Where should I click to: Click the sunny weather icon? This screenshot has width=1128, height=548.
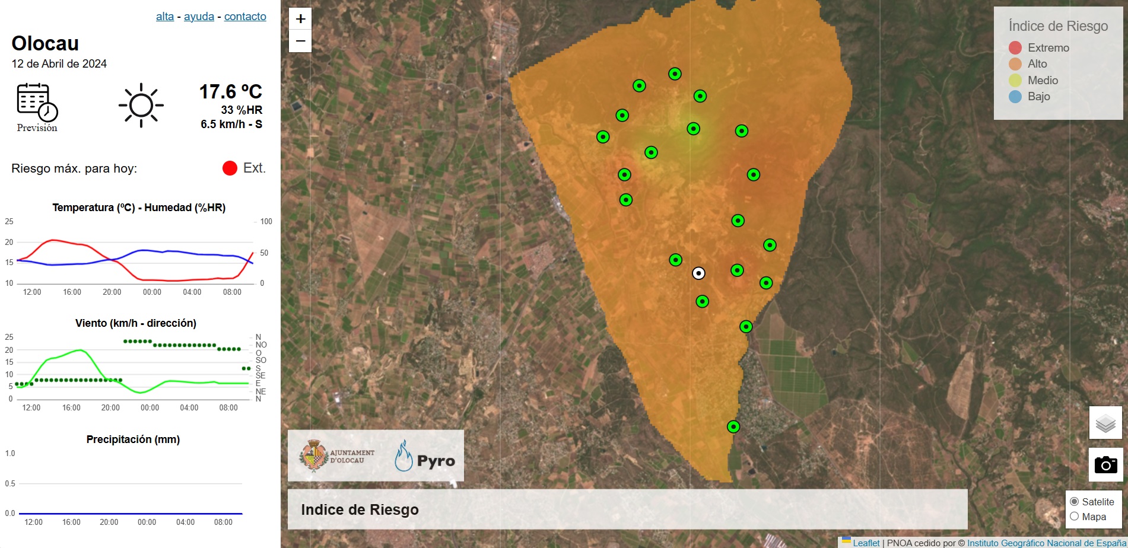coord(141,105)
